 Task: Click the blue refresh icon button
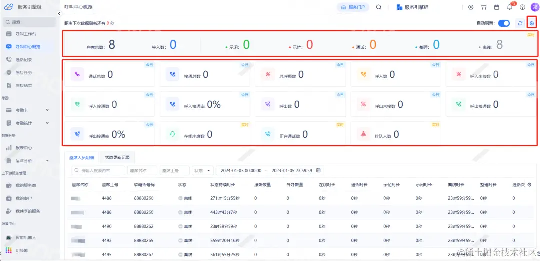click(x=520, y=23)
